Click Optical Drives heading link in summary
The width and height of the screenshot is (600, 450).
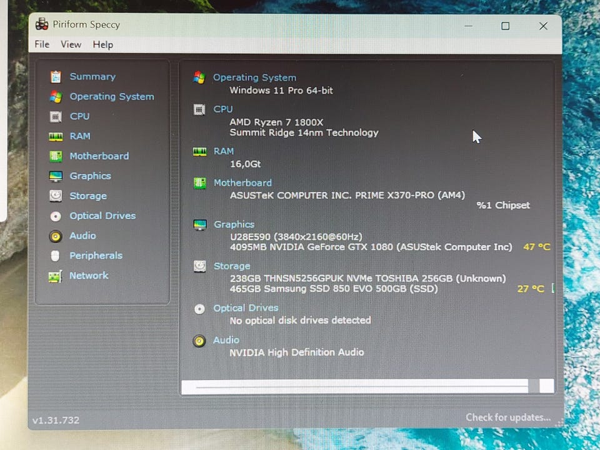[246, 308]
